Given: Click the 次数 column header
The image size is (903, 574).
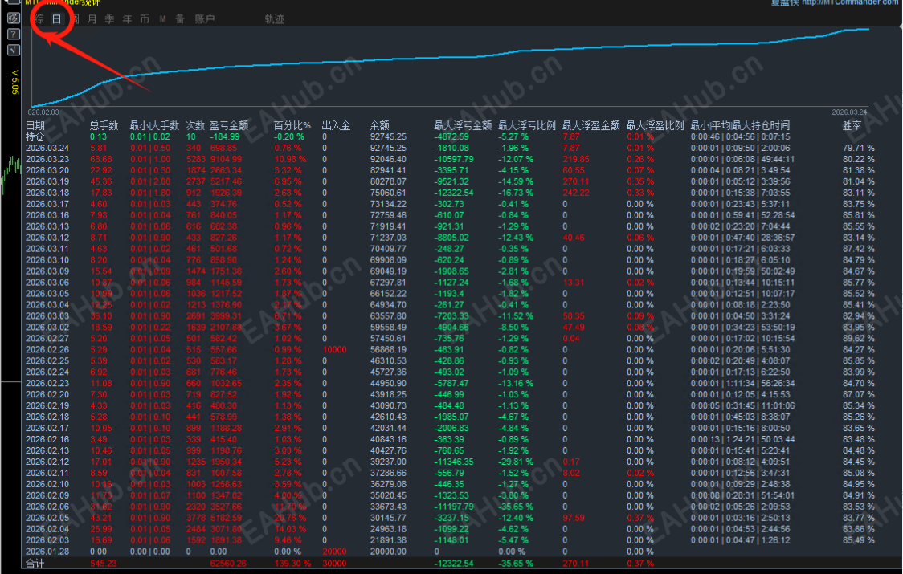Looking at the screenshot, I should (195, 125).
